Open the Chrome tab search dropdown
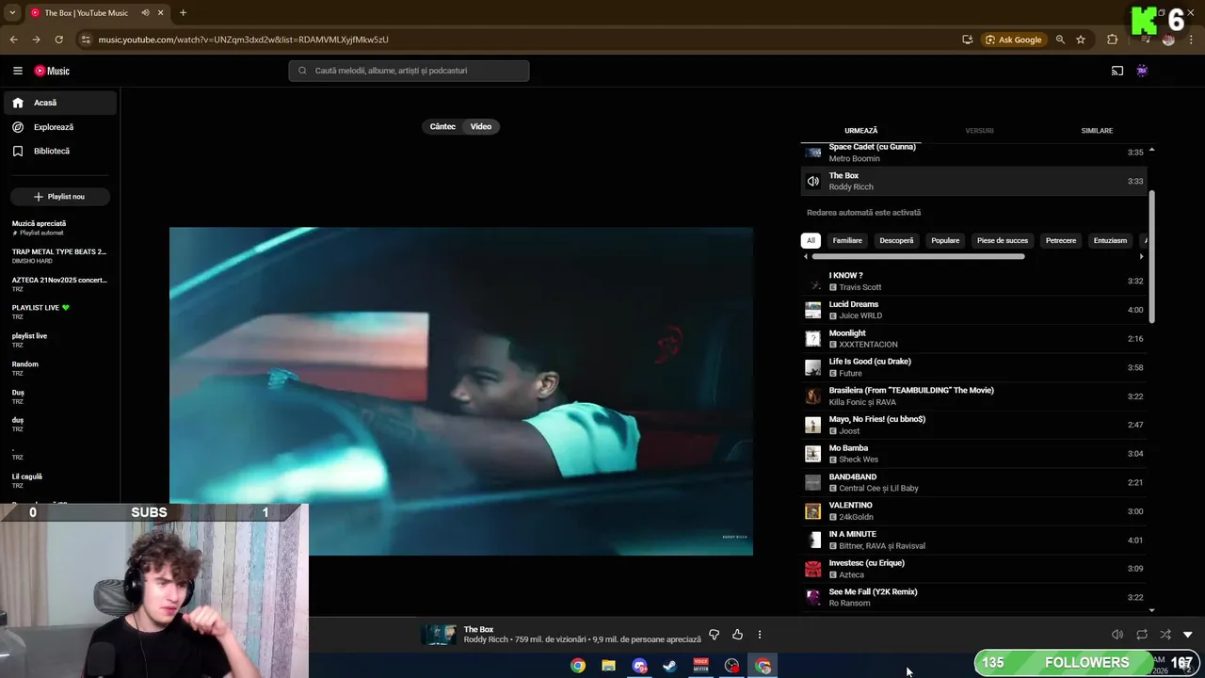Image resolution: width=1205 pixels, height=678 pixels. (x=12, y=13)
